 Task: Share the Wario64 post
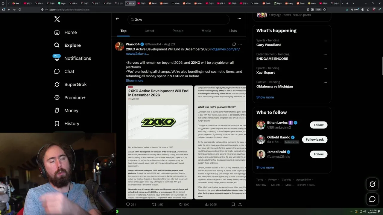pos(240,205)
